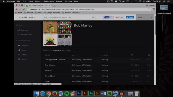Click the Facebook Like button
173x97 pixels.
[x=106, y=17]
